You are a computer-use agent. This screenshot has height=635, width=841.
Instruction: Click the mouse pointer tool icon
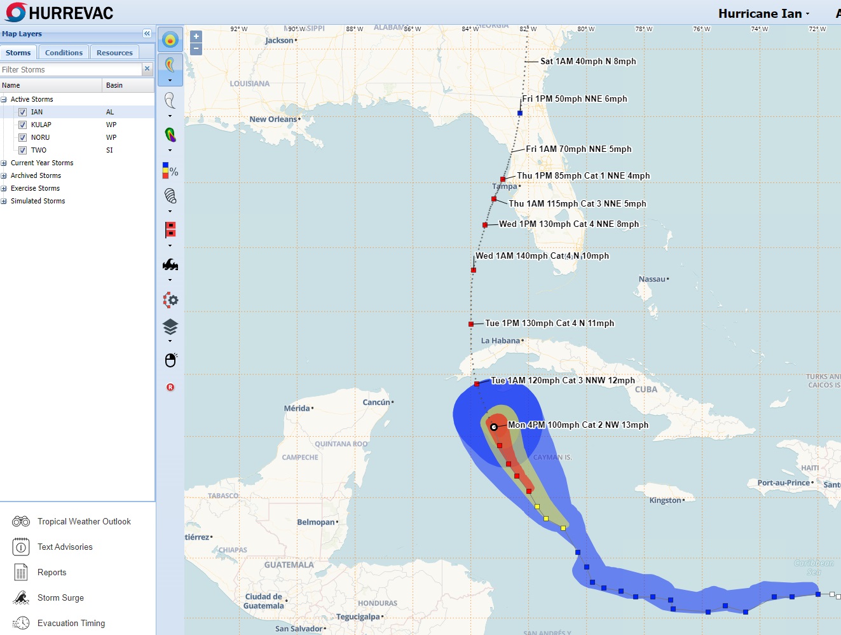pos(170,360)
